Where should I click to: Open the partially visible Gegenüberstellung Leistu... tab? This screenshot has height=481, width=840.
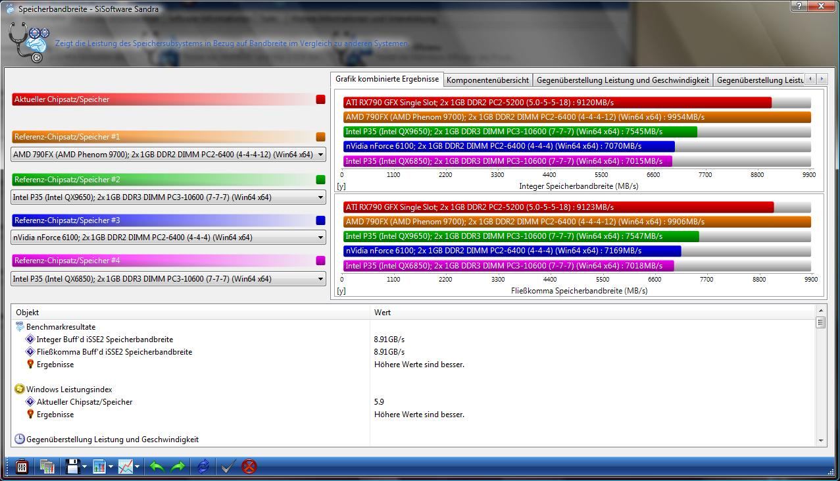click(x=759, y=80)
